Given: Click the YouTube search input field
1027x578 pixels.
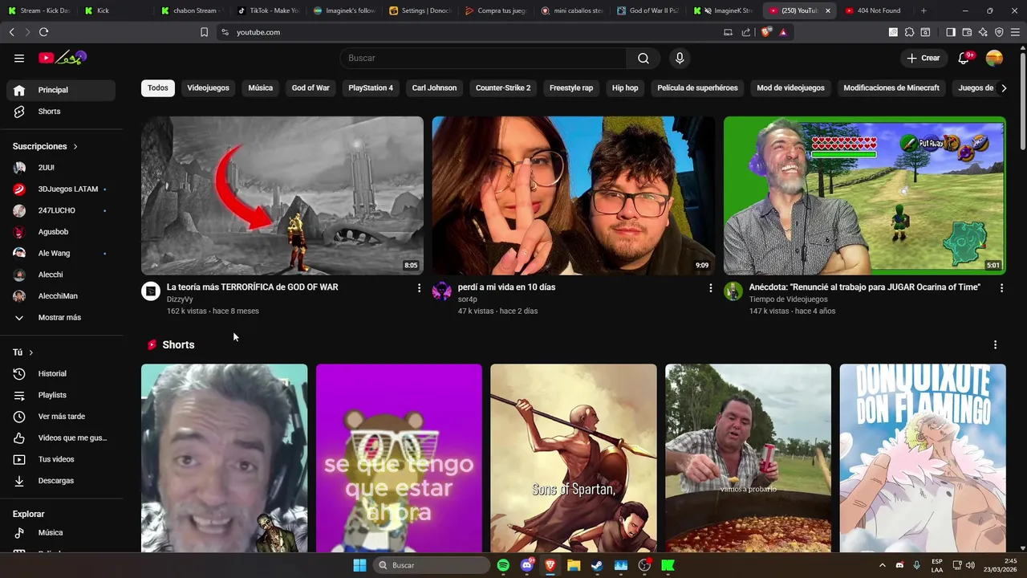Looking at the screenshot, I should pyautogui.click(x=483, y=58).
